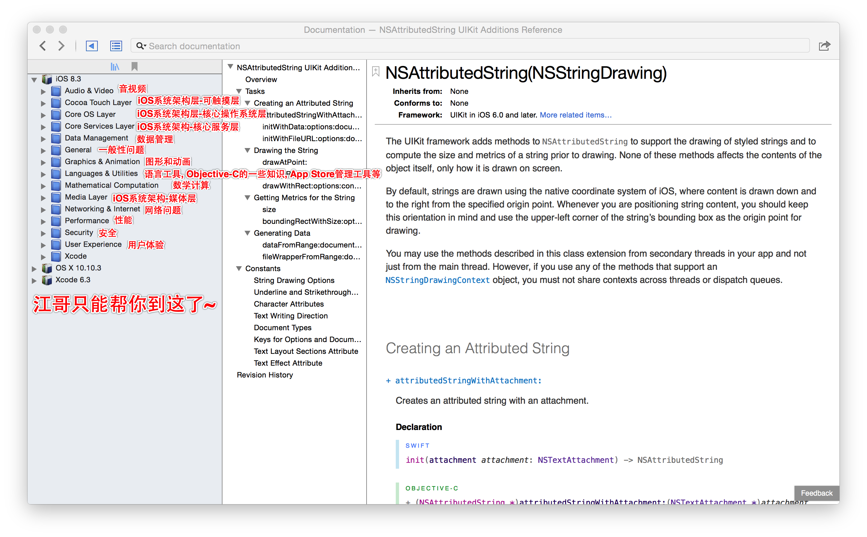The height and width of the screenshot is (537, 867).
Task: Go back with the left arrow button
Action: pyautogui.click(x=43, y=46)
